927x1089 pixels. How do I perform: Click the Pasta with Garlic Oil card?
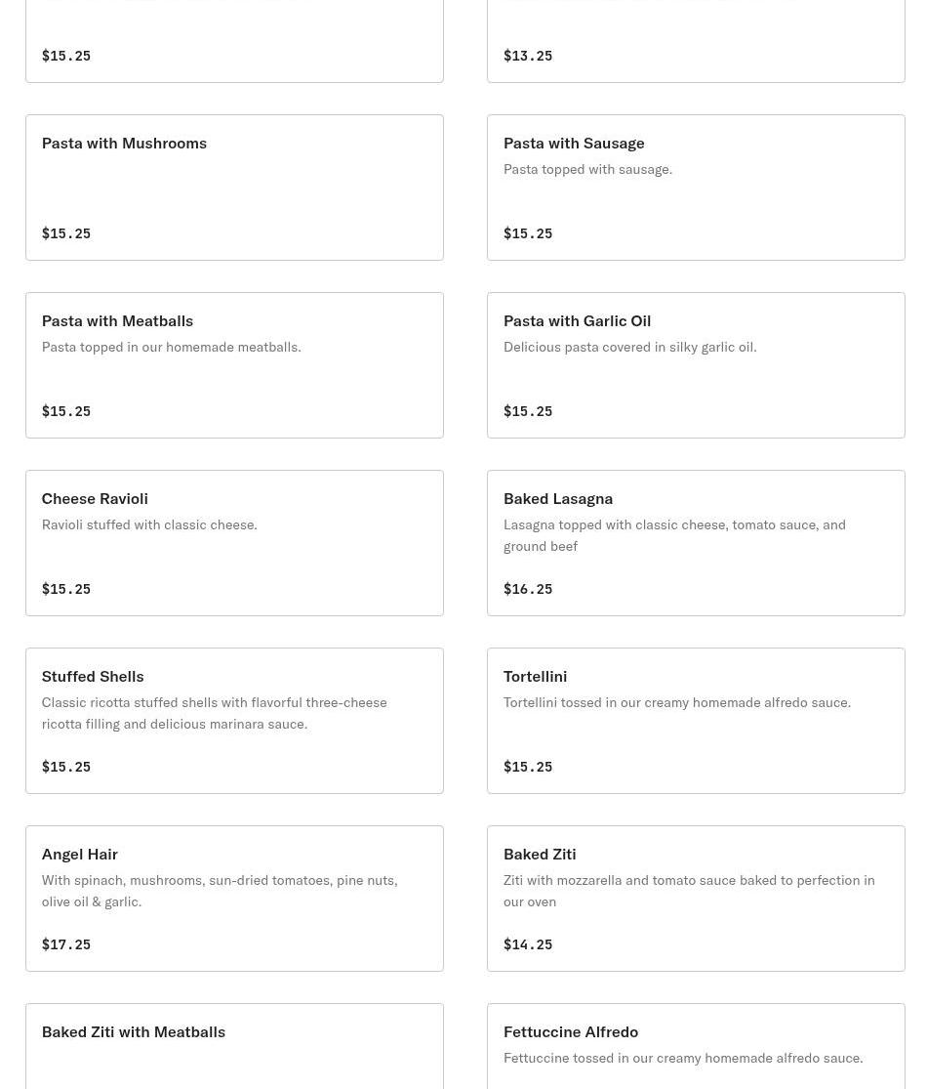point(696,365)
